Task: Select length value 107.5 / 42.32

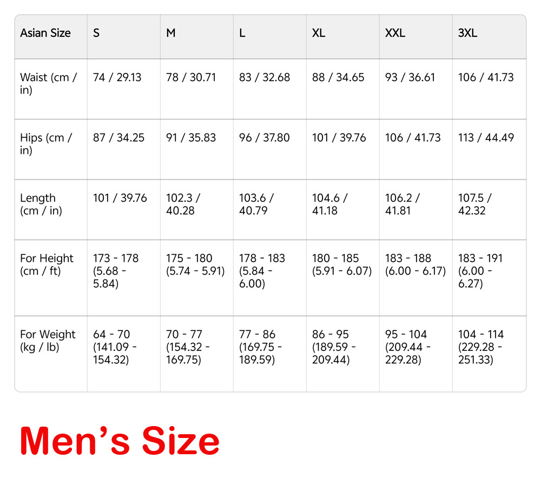Action: [475, 204]
